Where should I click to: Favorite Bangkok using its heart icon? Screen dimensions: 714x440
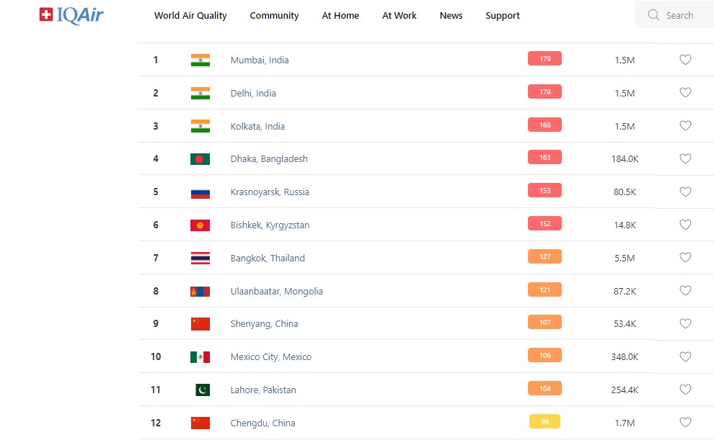click(x=685, y=258)
